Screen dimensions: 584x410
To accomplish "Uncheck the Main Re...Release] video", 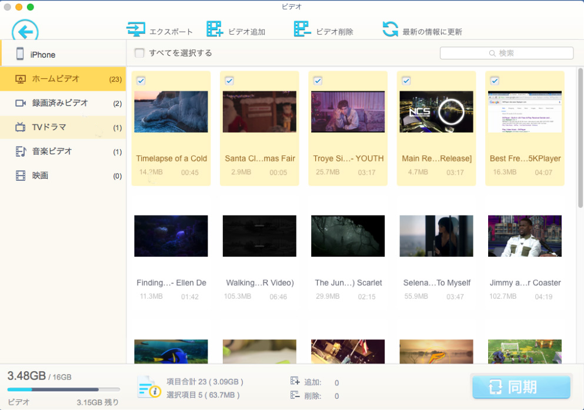I will 406,81.
